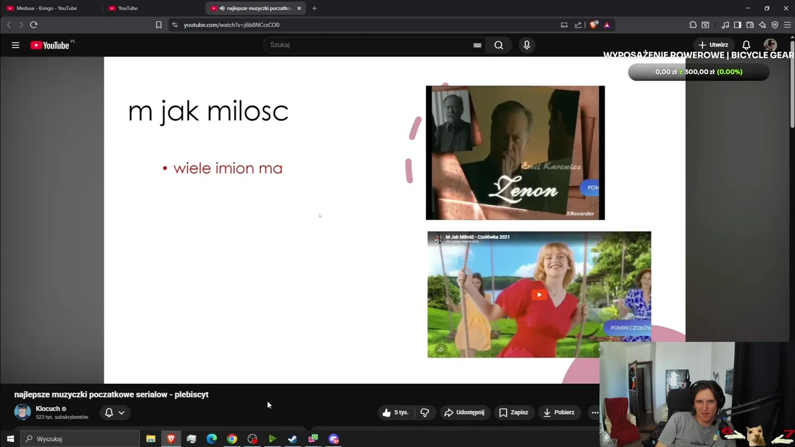Open tab search icon next to extensions
The height and width of the screenshot is (447, 795).
(x=706, y=25)
